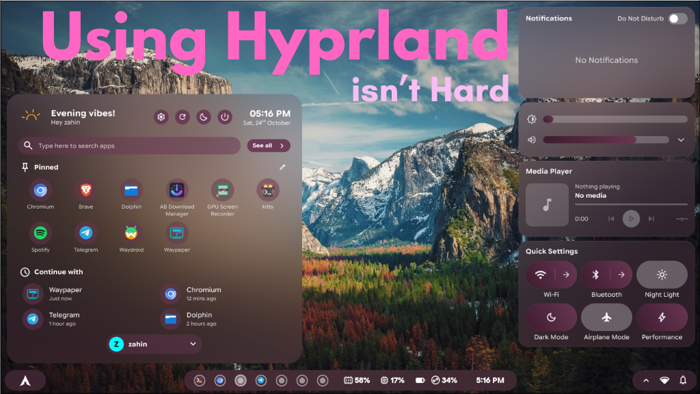Viewport: 700px width, 394px height.
Task: Enable Night Light quick setting
Action: (662, 275)
